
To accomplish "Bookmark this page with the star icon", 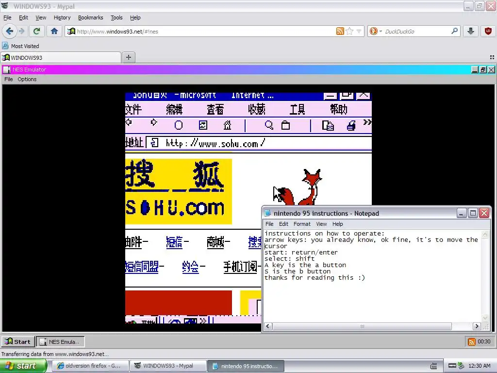I will (x=349, y=31).
